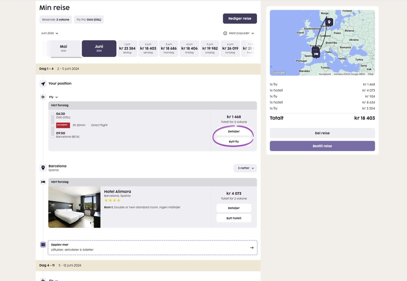Open the Juni 2024 month dropdown
Screen dimensions: 407x281
point(50,33)
